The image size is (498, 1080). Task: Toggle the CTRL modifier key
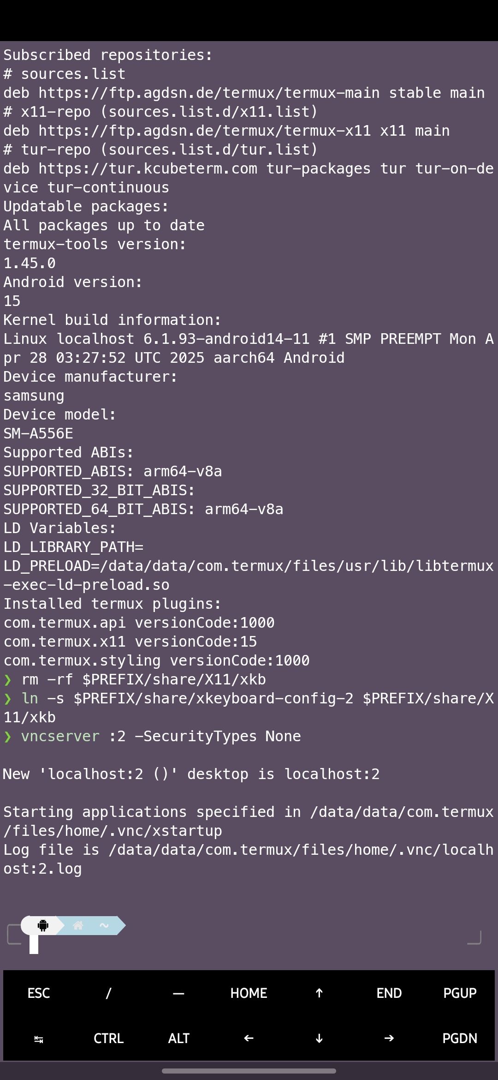click(x=108, y=1038)
